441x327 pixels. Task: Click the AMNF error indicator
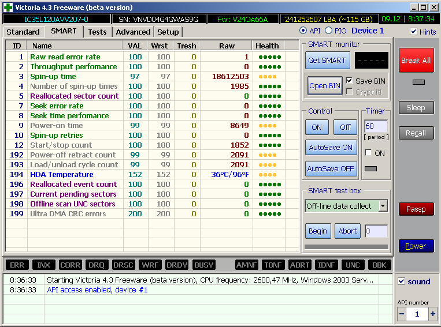247,265
